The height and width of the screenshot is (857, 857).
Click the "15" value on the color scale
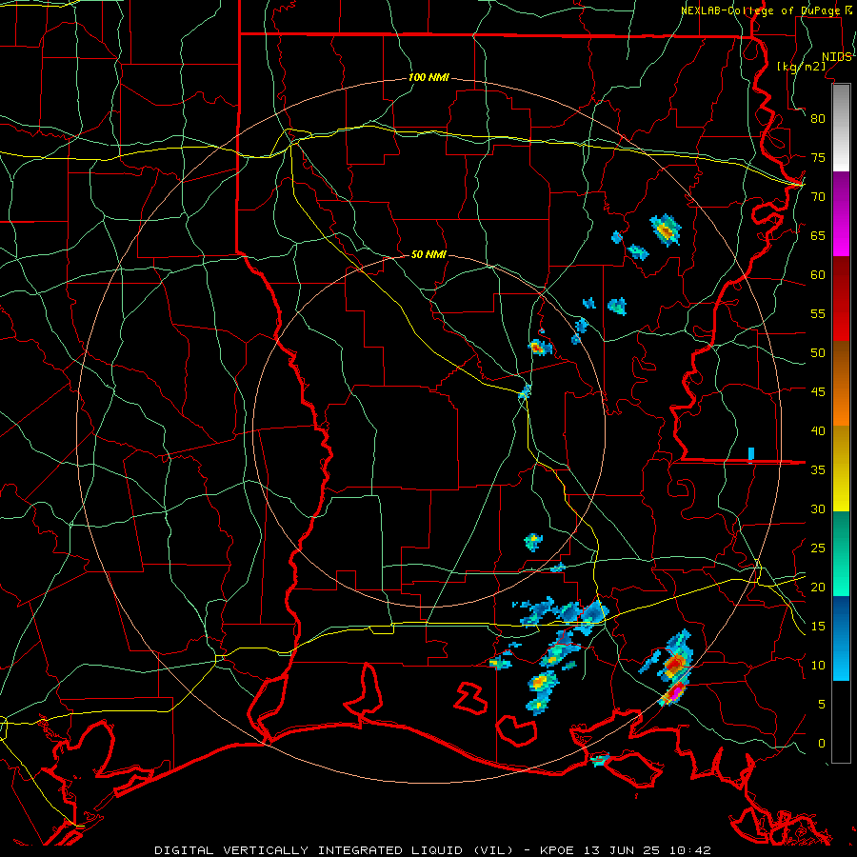point(818,626)
